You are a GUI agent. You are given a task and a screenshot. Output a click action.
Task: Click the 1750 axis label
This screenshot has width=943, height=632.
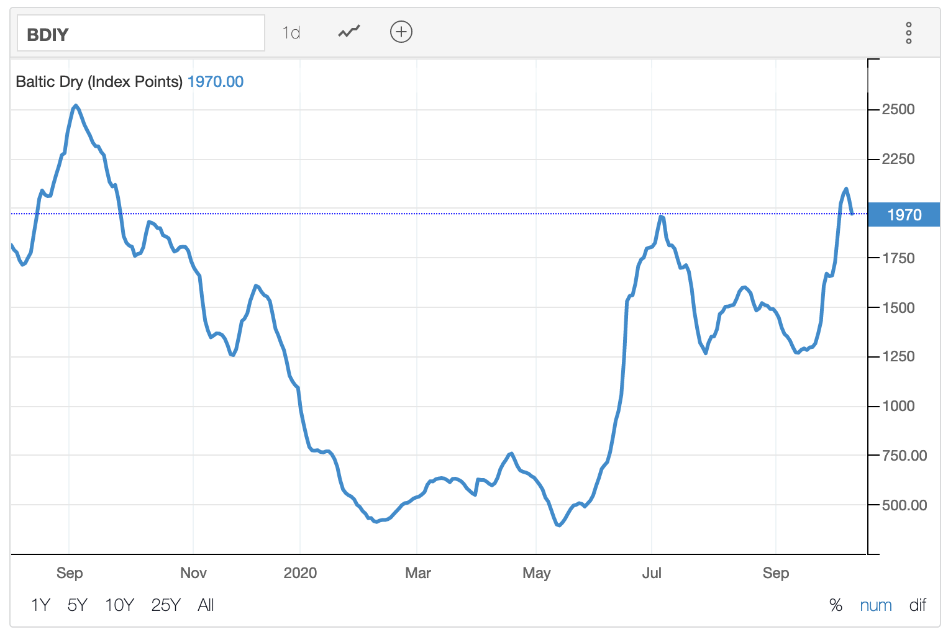coord(898,258)
